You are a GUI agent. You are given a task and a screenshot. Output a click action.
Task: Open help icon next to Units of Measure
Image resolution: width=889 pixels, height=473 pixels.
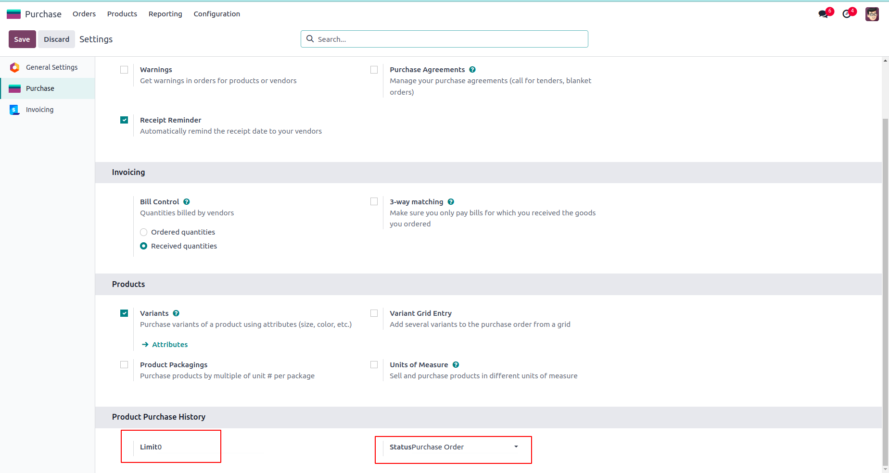point(456,365)
